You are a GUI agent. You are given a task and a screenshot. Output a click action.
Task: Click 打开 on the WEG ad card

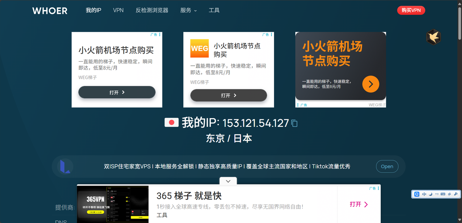228,95
